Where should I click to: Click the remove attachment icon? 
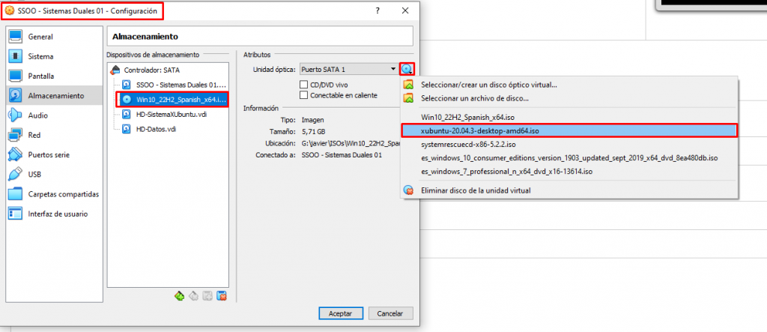coord(222,296)
